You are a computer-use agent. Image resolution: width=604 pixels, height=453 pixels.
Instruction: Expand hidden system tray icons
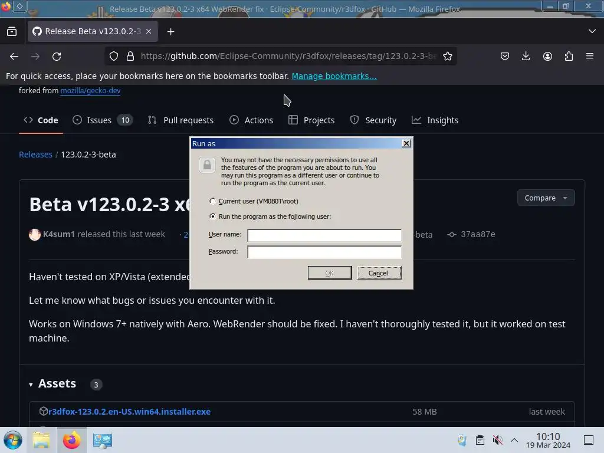[514, 440]
